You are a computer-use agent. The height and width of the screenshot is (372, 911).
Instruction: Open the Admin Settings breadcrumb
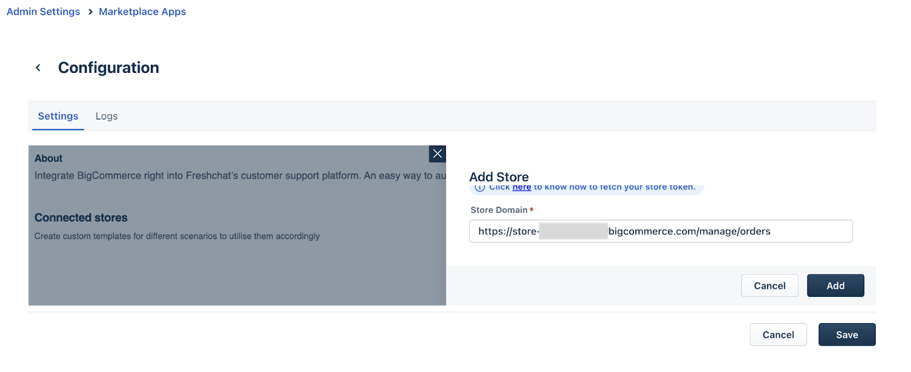tap(43, 11)
